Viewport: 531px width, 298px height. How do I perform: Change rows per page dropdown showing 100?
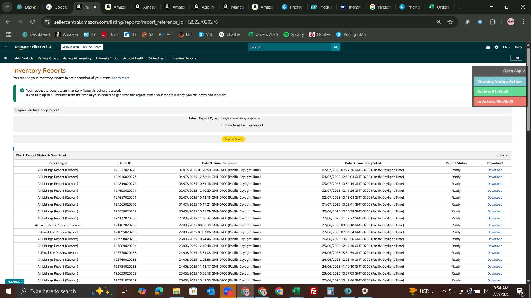pyautogui.click(x=504, y=155)
